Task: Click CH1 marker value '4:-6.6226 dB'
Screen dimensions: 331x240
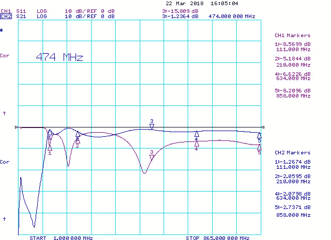Action: coord(293,74)
